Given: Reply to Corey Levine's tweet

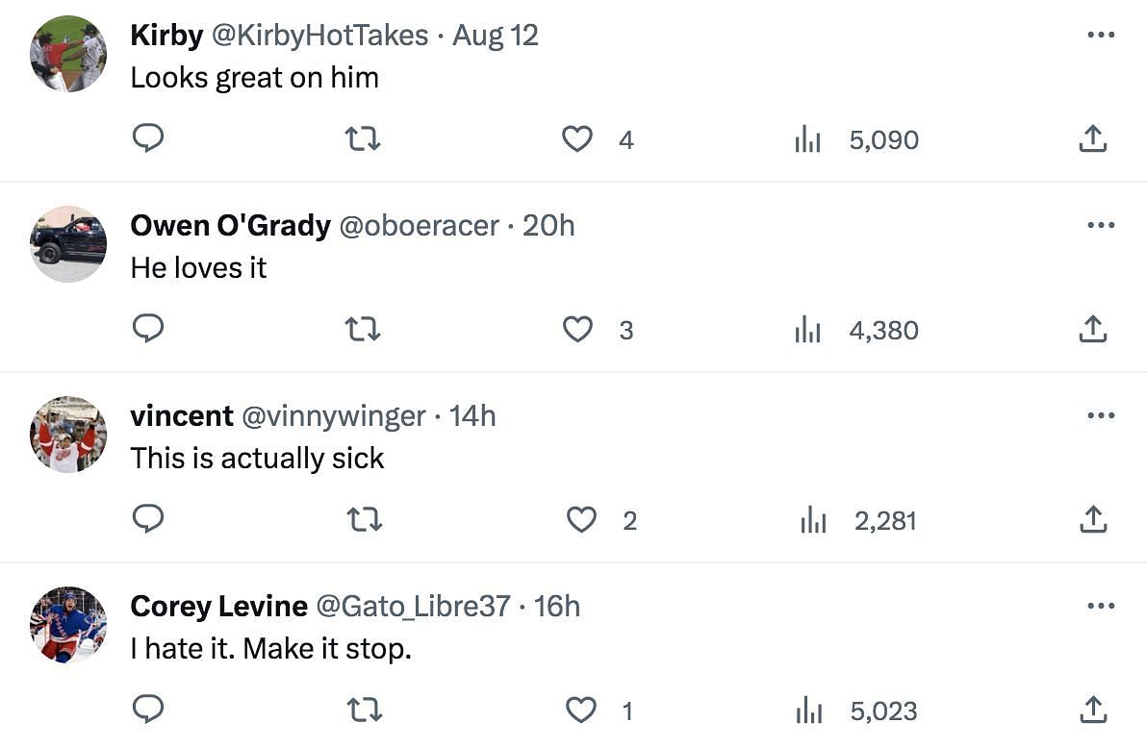Looking at the screenshot, I should coord(147,711).
